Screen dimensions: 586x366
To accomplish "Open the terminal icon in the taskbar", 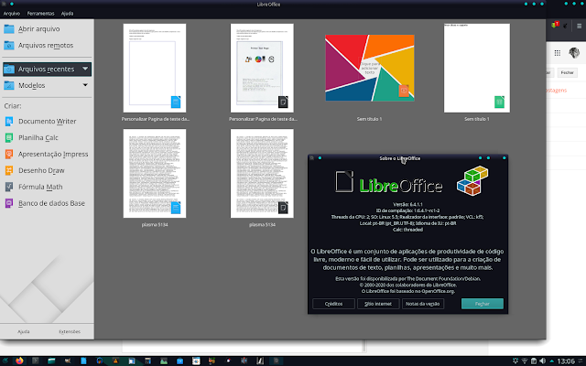I will tap(36, 361).
